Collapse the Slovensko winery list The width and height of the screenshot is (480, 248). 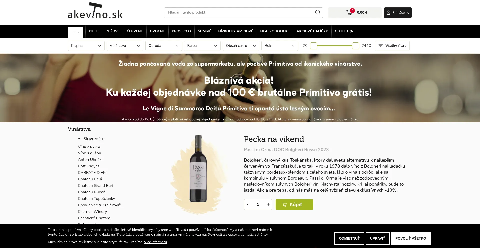[x=79, y=139]
